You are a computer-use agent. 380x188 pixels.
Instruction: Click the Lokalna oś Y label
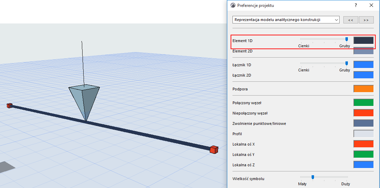click(244, 155)
